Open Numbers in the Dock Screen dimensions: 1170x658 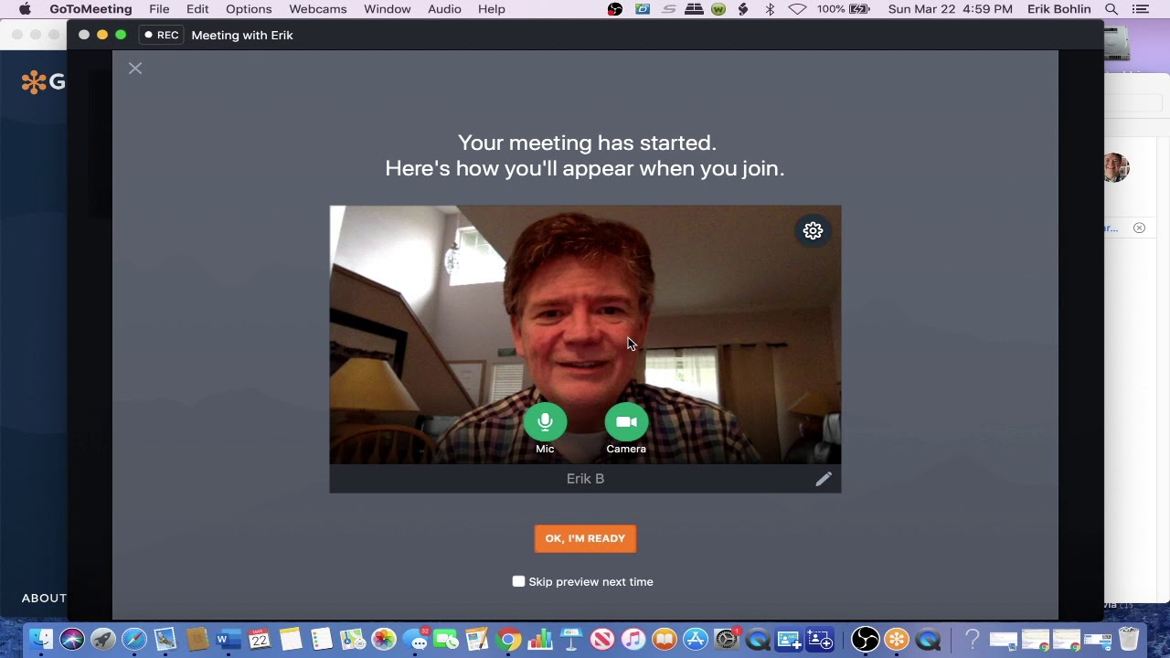click(x=540, y=640)
